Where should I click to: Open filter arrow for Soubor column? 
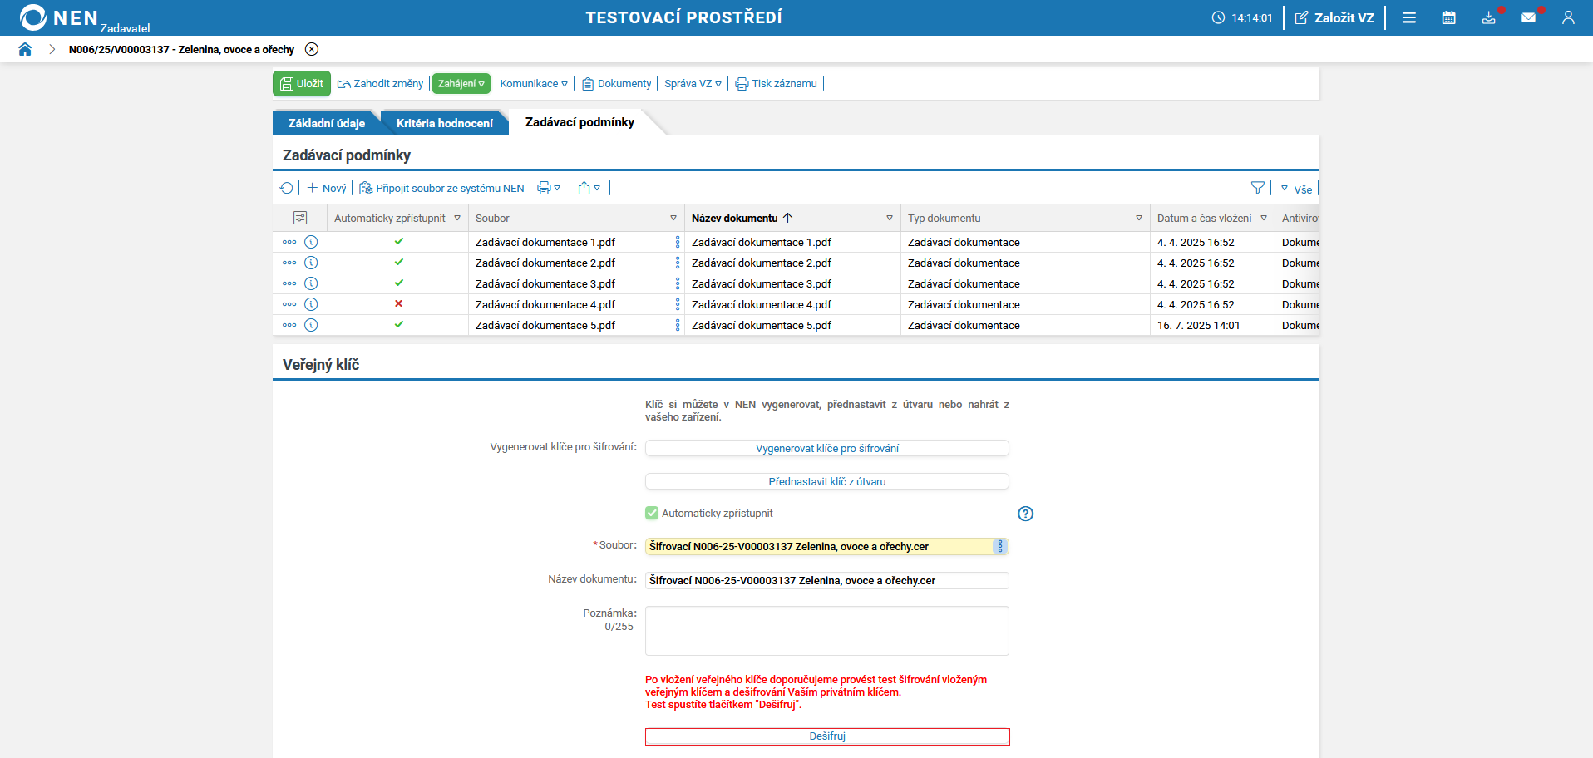click(673, 218)
